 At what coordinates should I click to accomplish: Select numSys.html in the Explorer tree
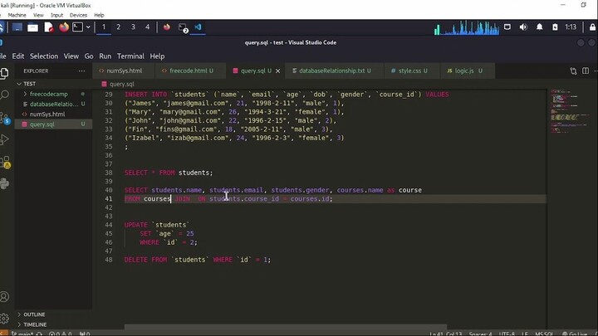(x=53, y=114)
